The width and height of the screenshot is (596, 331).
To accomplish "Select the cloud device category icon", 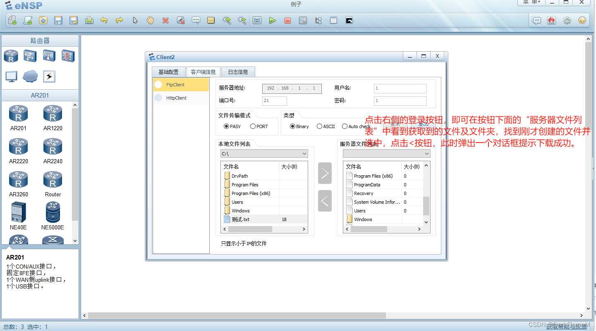I will point(30,76).
